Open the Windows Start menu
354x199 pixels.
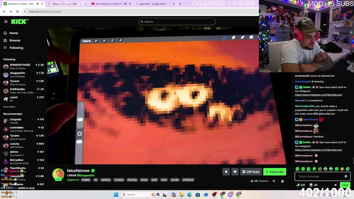click(x=116, y=195)
